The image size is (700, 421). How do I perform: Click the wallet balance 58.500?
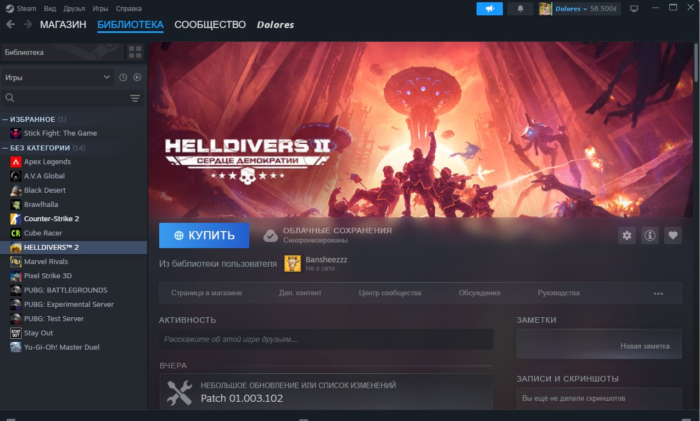point(604,9)
